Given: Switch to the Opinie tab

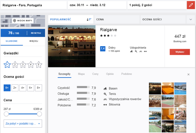Looking at the screenshot, I should pyautogui.click(x=110, y=74).
